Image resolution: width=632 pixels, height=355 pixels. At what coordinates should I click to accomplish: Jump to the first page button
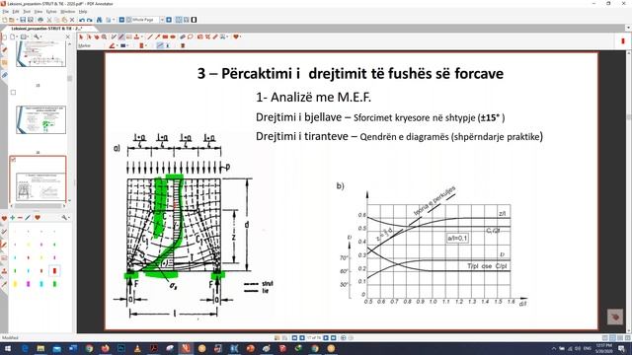pos(294,337)
